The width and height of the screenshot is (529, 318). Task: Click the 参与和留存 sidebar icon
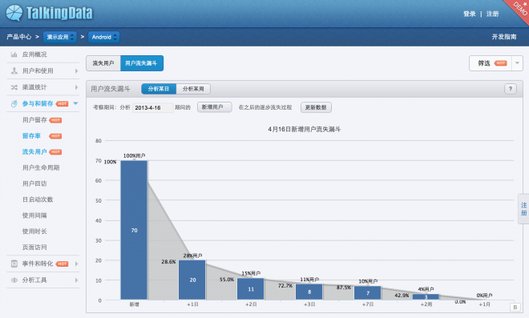point(14,103)
